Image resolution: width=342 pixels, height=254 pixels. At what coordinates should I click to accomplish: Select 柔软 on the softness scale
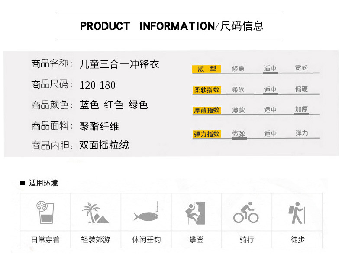tap(238, 90)
